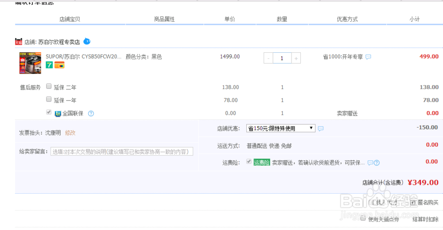Click the 优惠方式 column header
443x230 pixels.
[347, 19]
